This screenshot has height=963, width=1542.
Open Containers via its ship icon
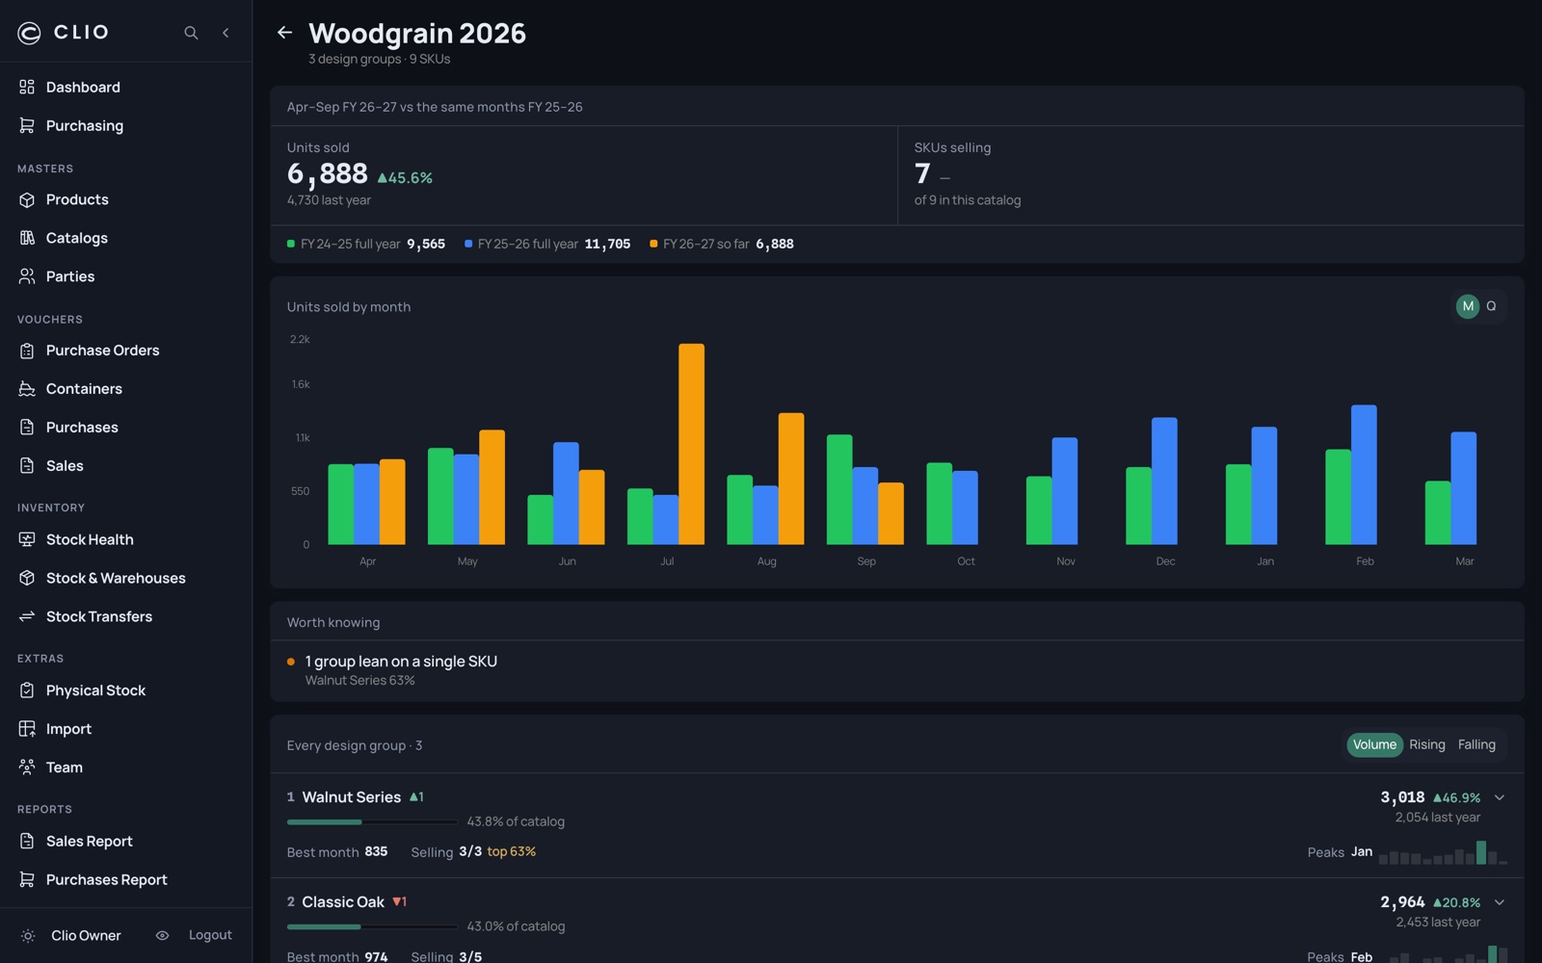[27, 389]
